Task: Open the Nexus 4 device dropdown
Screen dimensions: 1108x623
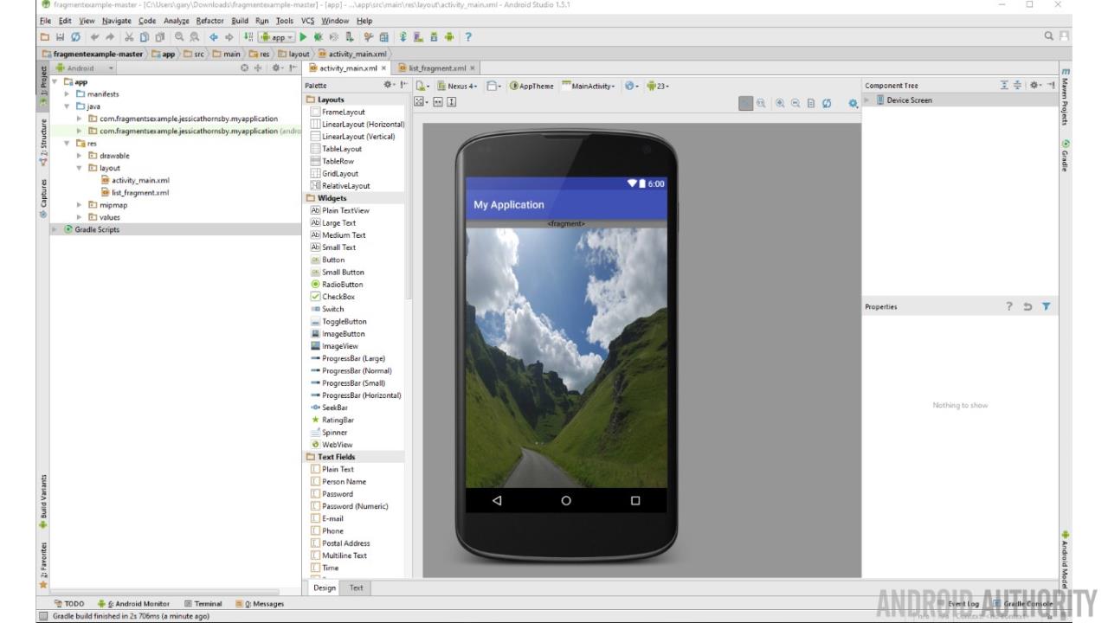Action: (x=458, y=86)
